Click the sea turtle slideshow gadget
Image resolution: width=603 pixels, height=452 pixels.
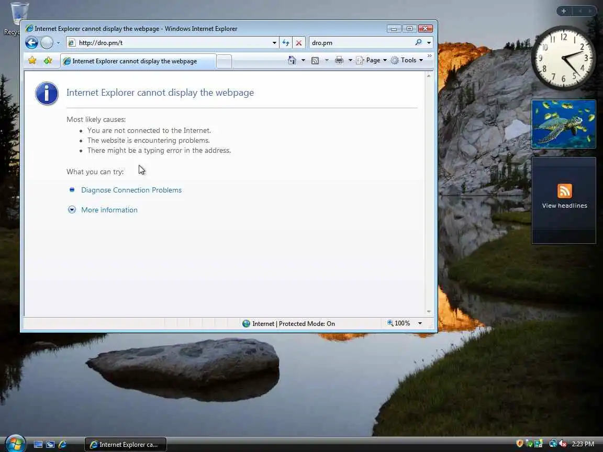tap(563, 124)
